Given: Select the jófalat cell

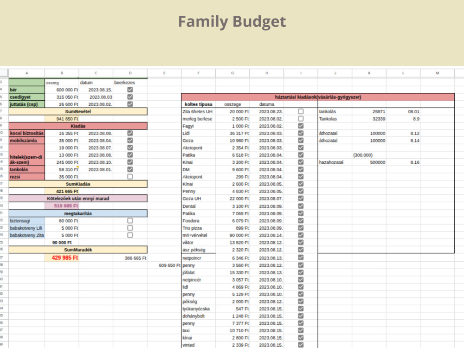Looking at the screenshot, I should pos(198,272).
